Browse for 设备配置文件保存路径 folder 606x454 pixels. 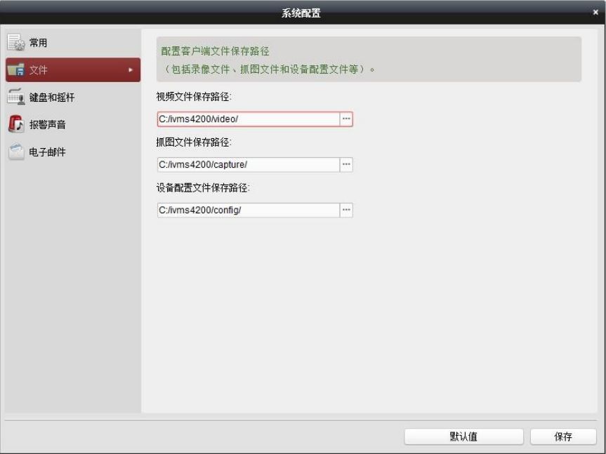(x=346, y=211)
